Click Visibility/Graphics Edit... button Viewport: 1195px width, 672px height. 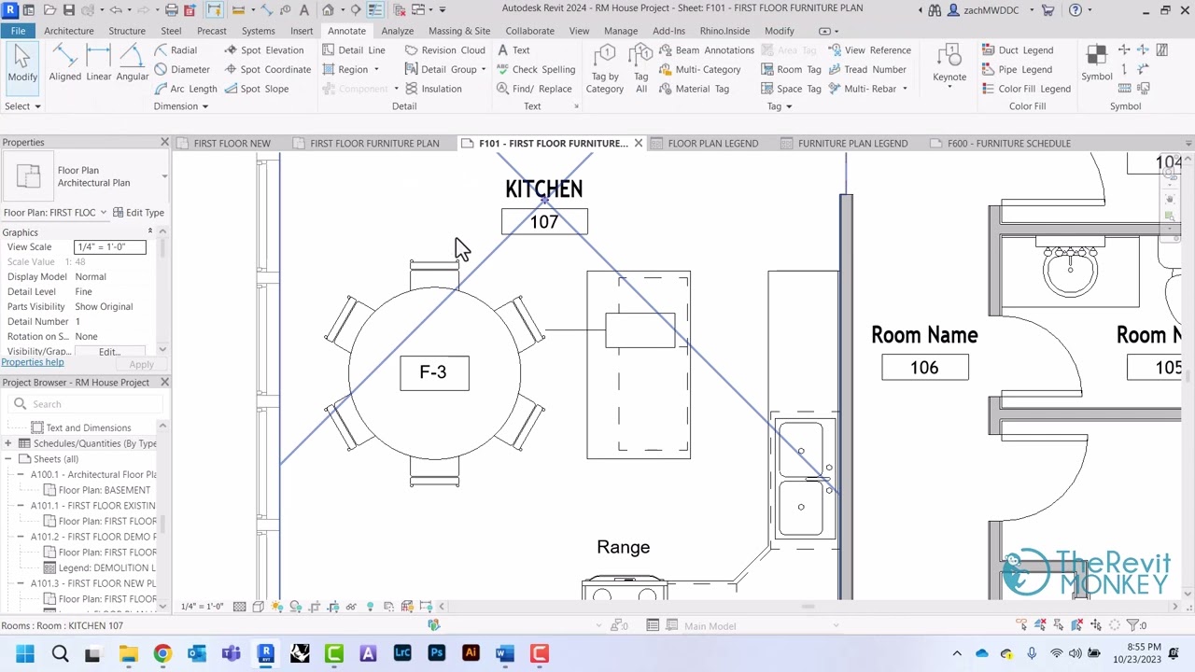click(x=109, y=352)
